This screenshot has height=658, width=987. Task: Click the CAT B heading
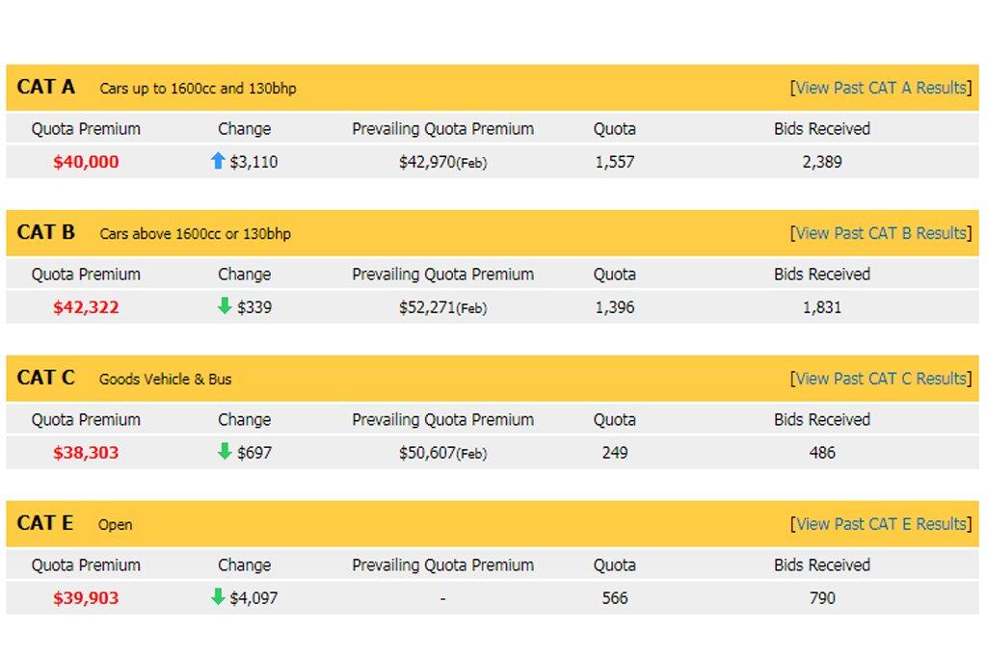[46, 232]
